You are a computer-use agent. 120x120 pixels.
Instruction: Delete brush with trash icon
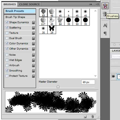click(92, 117)
